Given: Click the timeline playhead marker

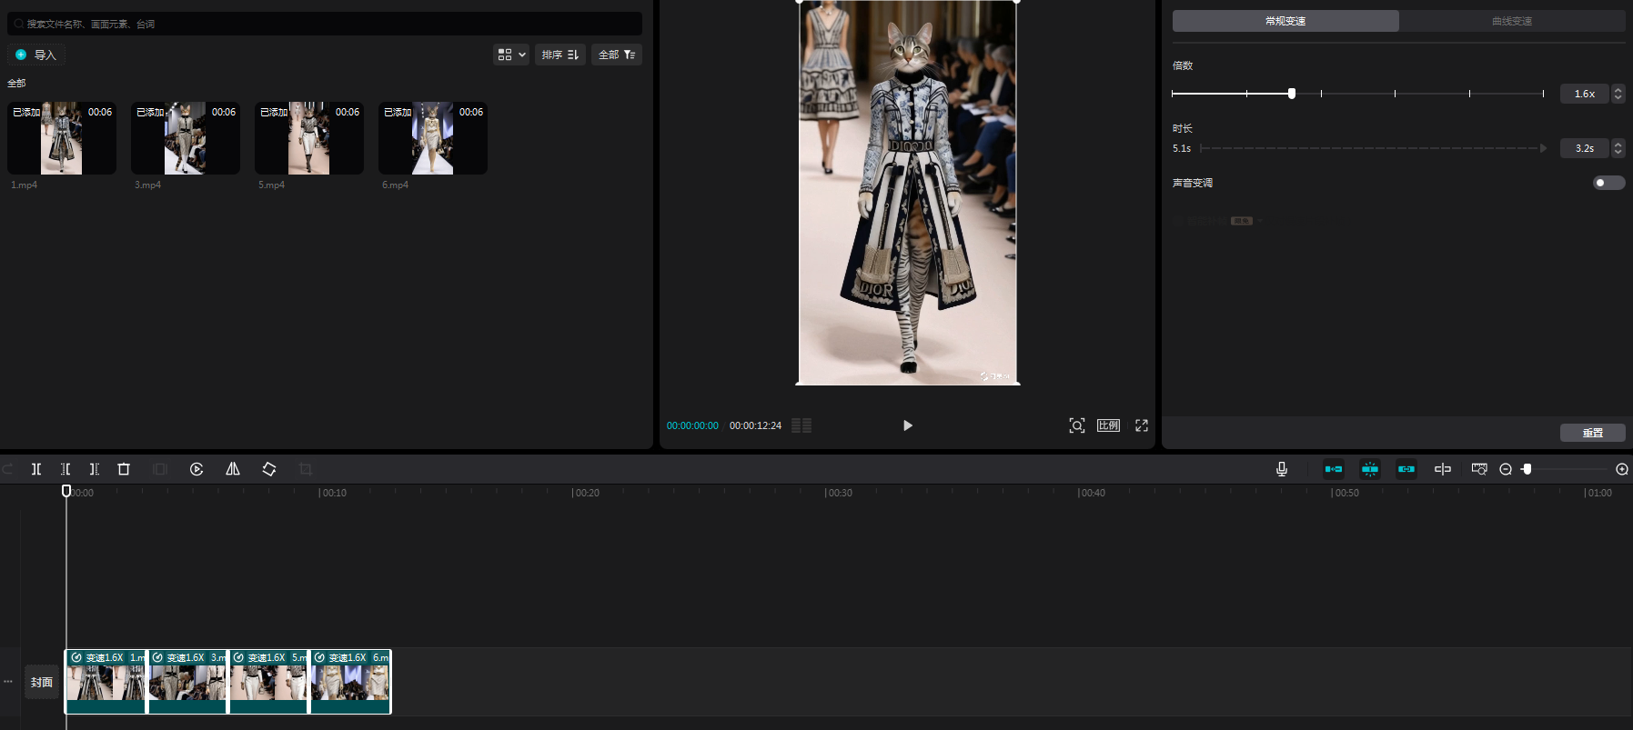Looking at the screenshot, I should coord(66,491).
